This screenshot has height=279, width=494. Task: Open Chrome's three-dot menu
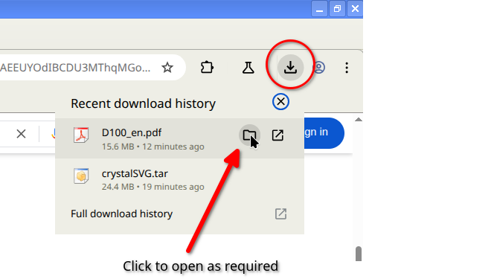(347, 68)
